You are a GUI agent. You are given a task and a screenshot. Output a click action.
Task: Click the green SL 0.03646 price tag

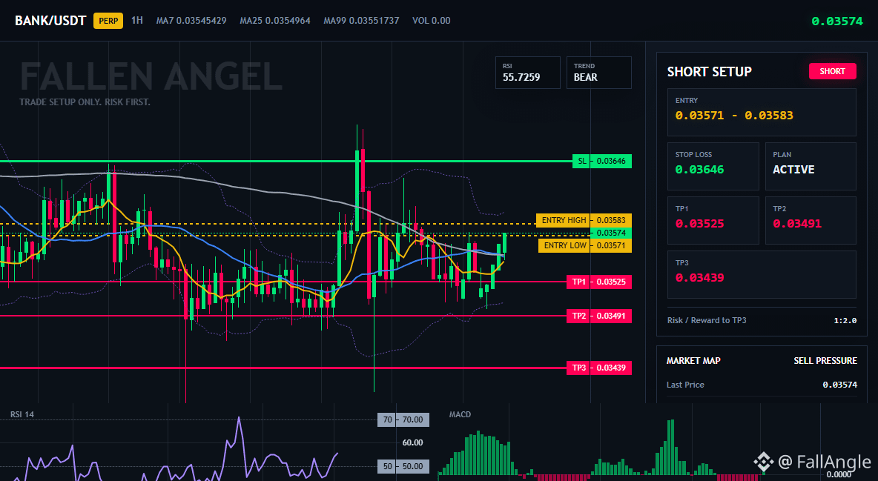602,162
